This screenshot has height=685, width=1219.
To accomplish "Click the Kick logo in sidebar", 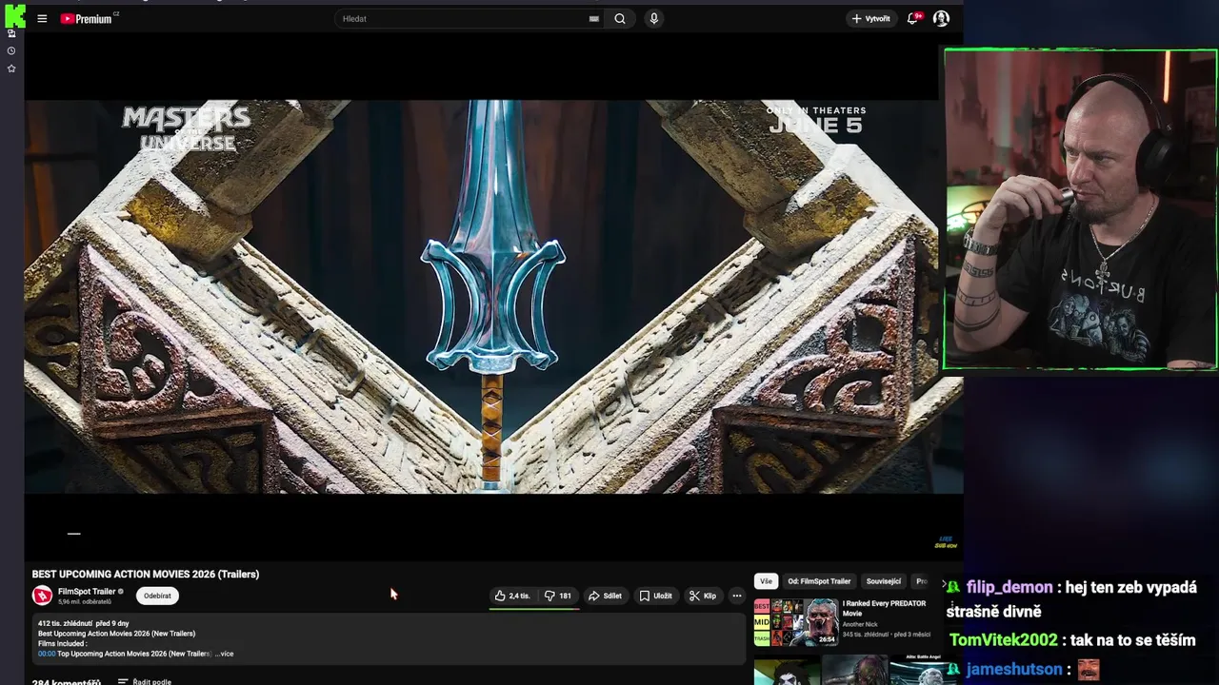I will pos(14,14).
